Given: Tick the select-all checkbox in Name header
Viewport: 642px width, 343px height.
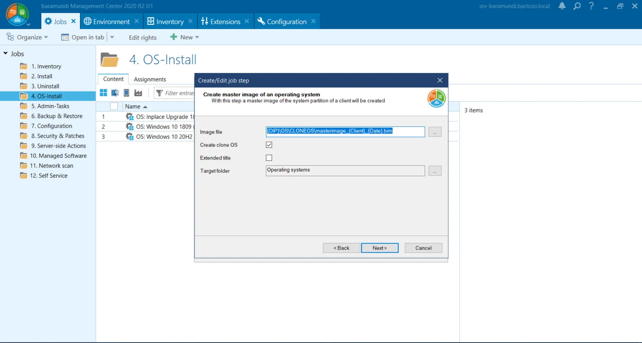Looking at the screenshot, I should (114, 106).
